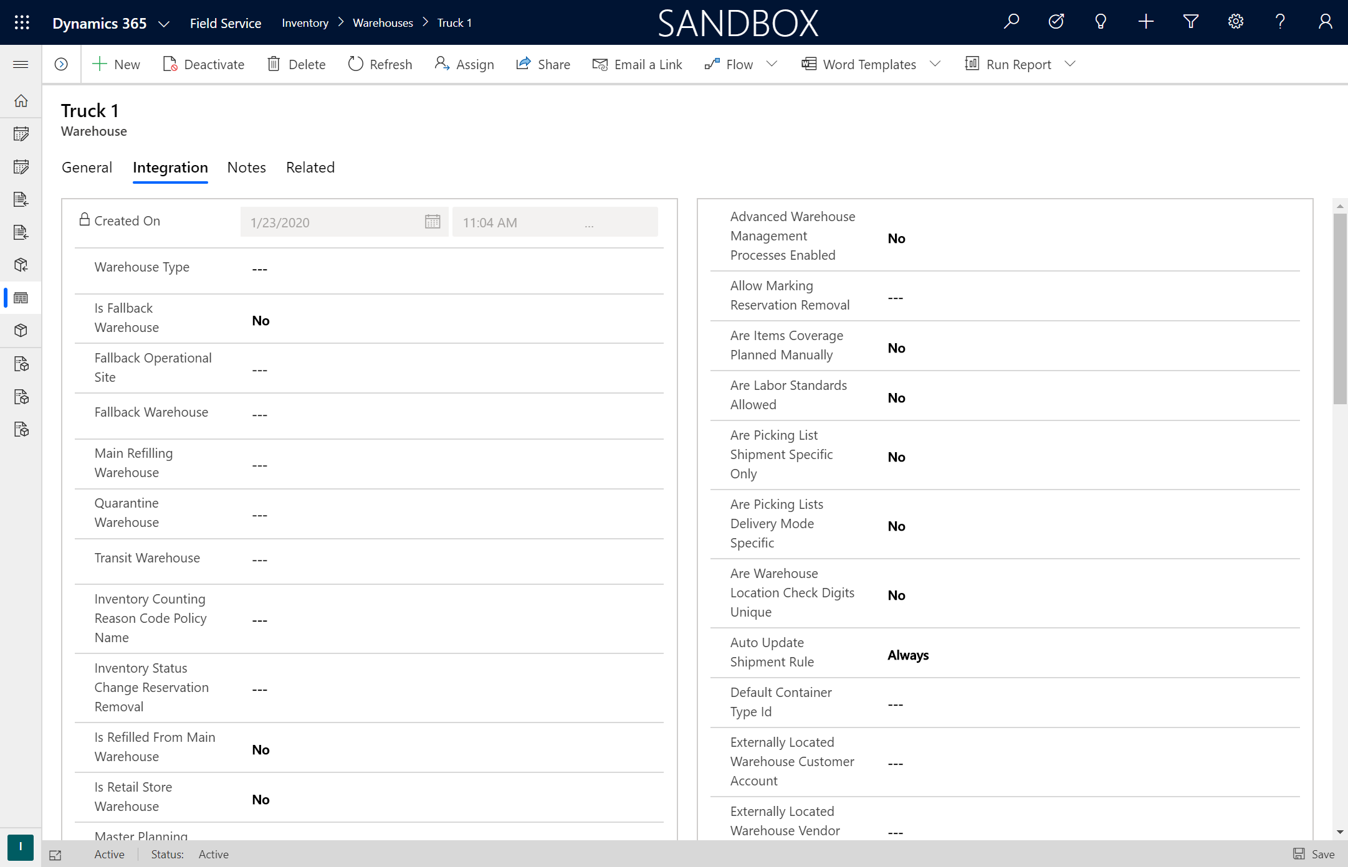Switch to the Notes tab
Viewport: 1348px width, 867px height.
[x=246, y=167]
